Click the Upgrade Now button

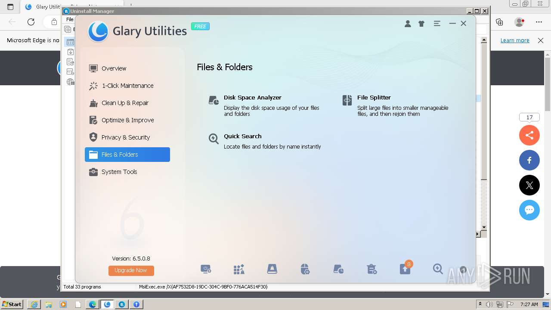pos(131,270)
